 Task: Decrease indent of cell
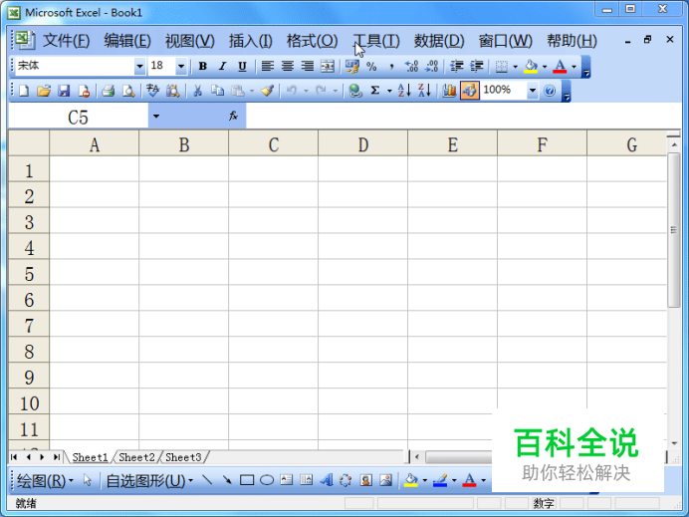(457, 67)
